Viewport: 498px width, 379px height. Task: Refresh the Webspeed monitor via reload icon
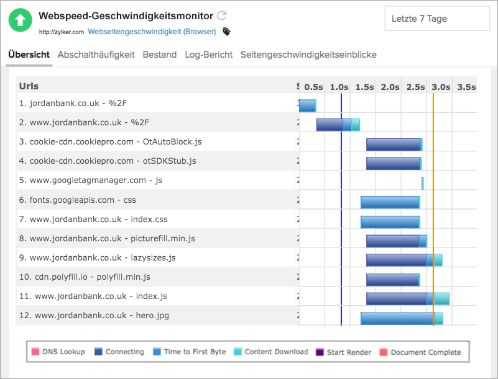[222, 16]
